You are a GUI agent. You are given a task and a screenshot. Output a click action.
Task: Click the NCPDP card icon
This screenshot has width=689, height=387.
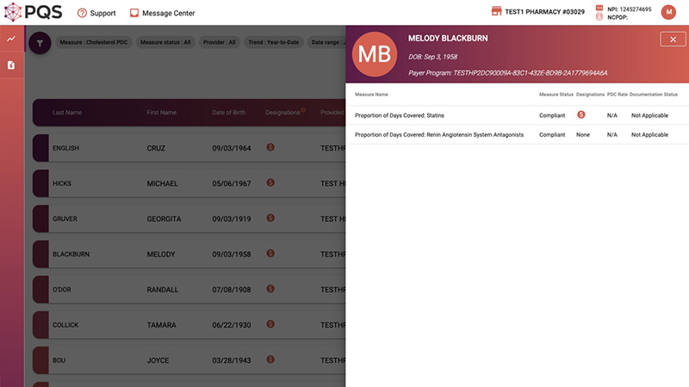click(599, 17)
